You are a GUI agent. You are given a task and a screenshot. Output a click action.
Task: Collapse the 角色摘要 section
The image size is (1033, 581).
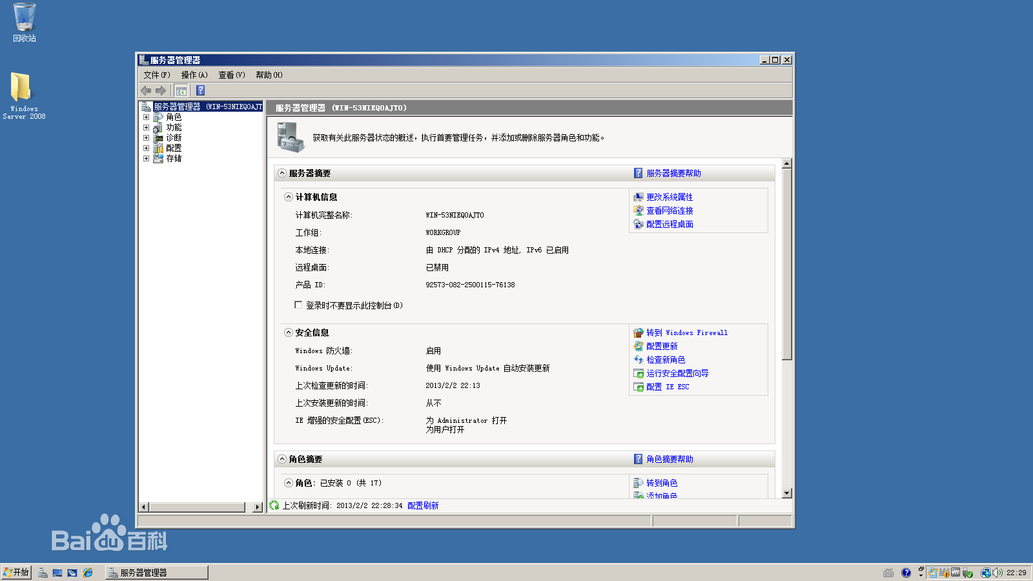tap(282, 459)
